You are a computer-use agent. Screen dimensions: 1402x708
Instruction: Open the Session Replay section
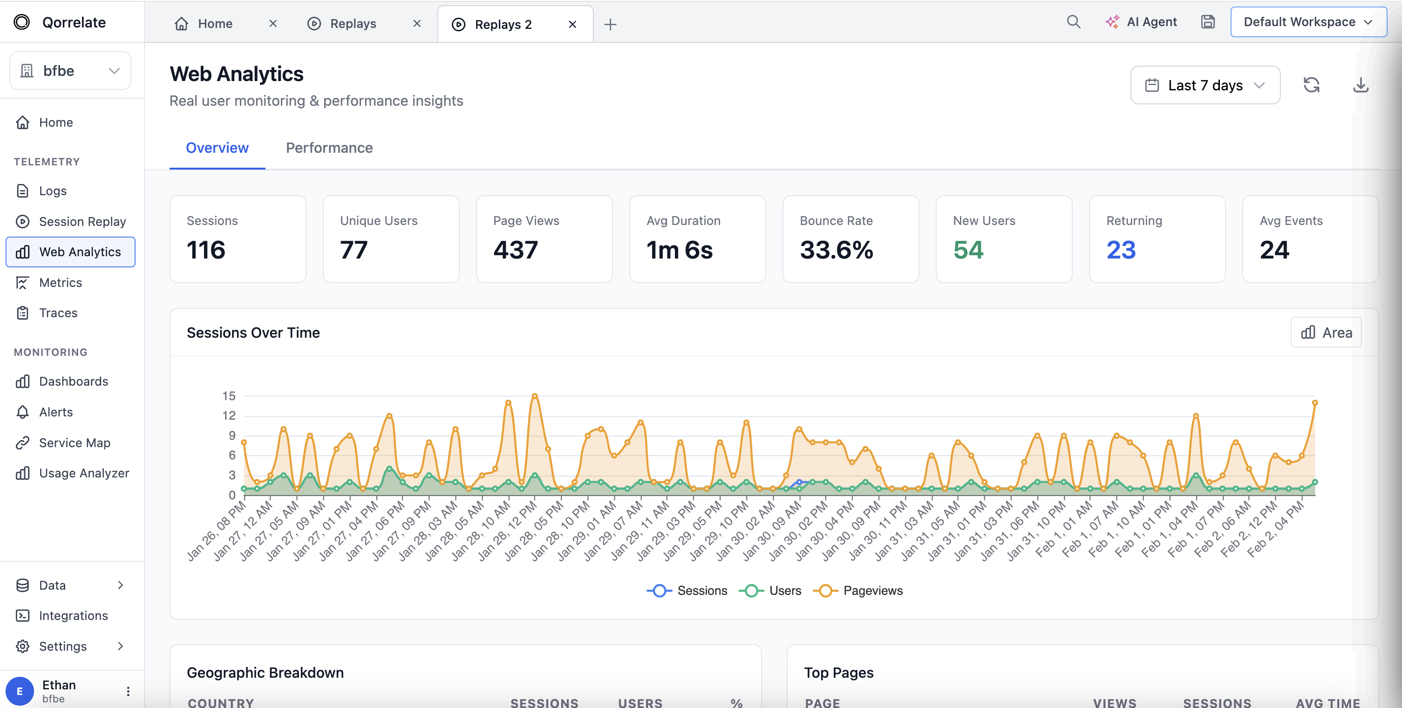pyautogui.click(x=82, y=221)
